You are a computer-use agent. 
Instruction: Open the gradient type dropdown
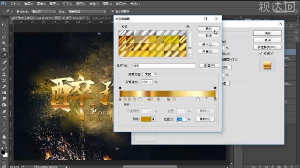click(x=150, y=74)
